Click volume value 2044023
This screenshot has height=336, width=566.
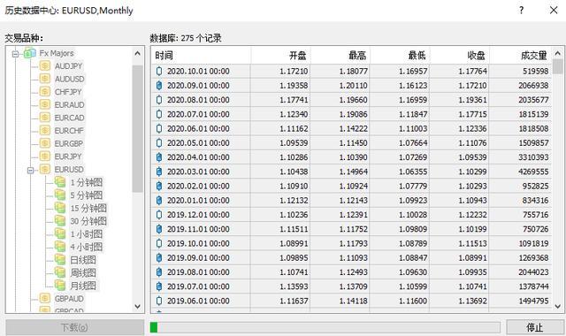(533, 272)
